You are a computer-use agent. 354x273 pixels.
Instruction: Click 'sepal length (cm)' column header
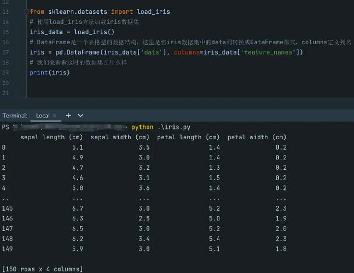click(51, 137)
